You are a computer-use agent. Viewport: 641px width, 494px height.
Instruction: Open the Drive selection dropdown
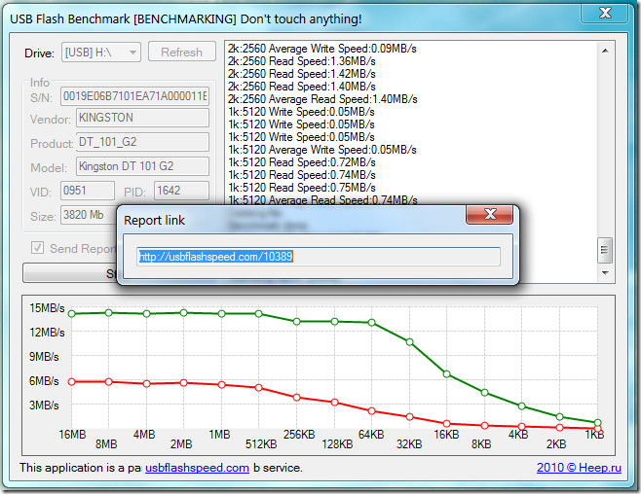click(x=101, y=53)
